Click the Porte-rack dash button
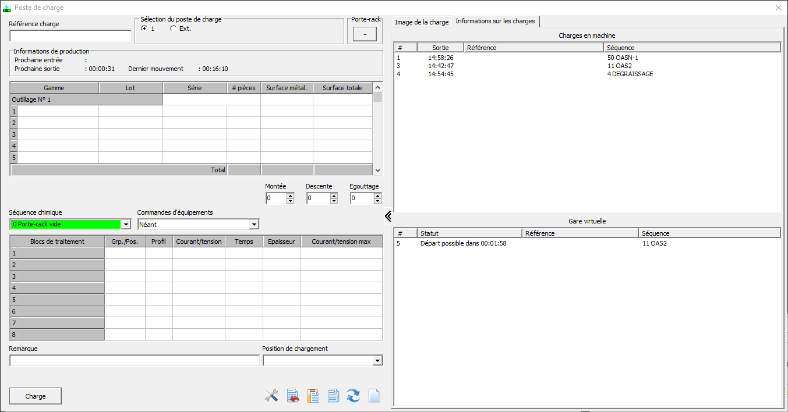 (365, 35)
